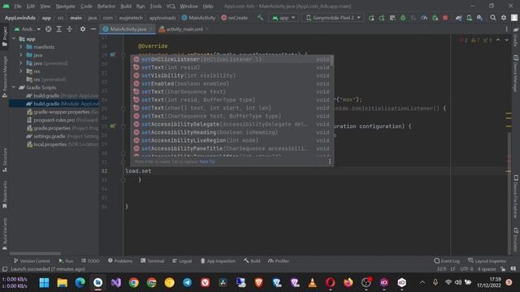Screen dimensions: 520x292
Task: Open the Navigate menu
Action: click(65, 6)
